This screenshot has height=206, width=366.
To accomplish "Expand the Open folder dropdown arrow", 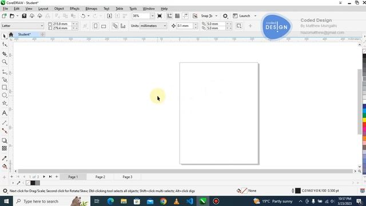I will (x=17, y=16).
